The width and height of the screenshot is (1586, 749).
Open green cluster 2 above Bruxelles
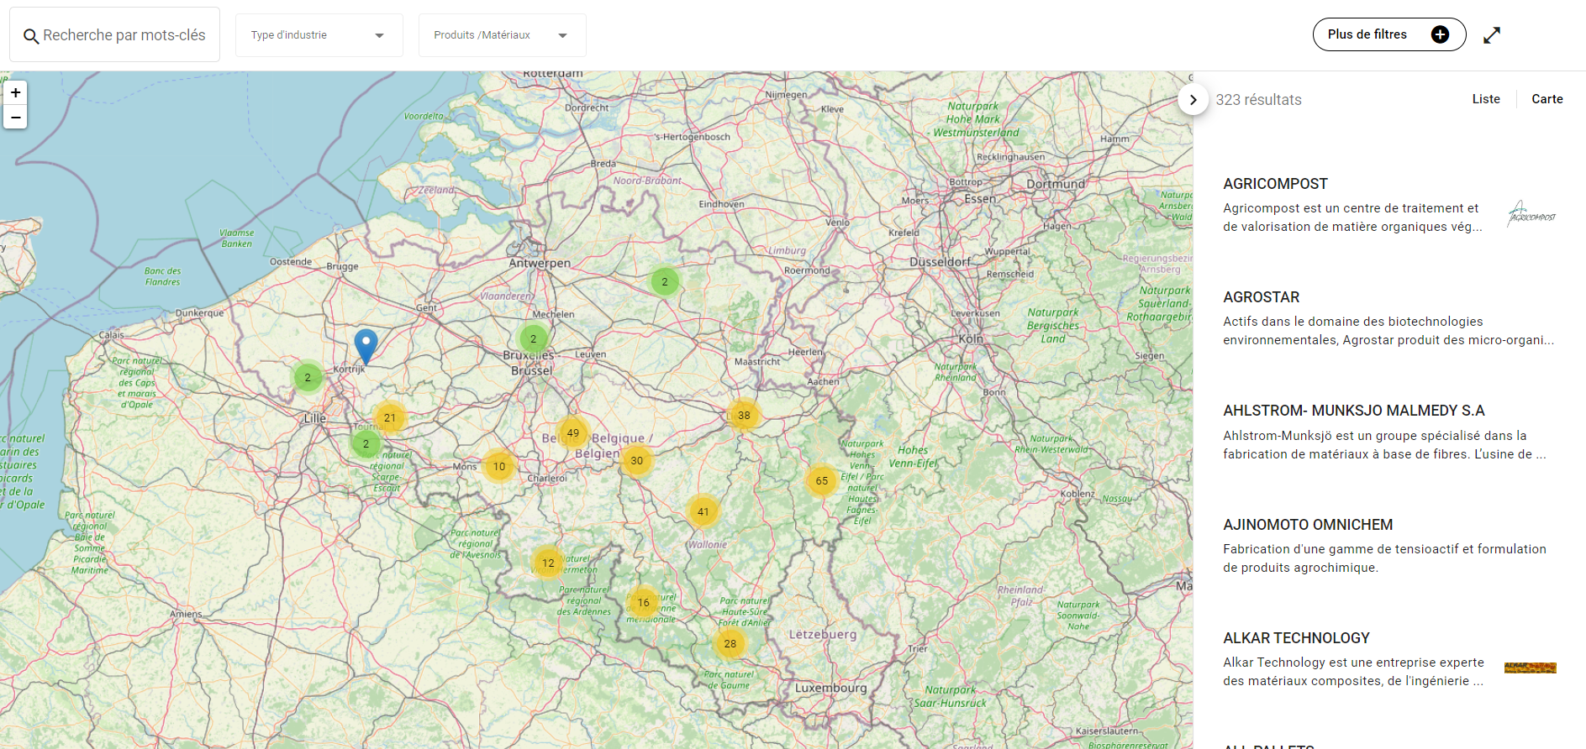pyautogui.click(x=533, y=338)
